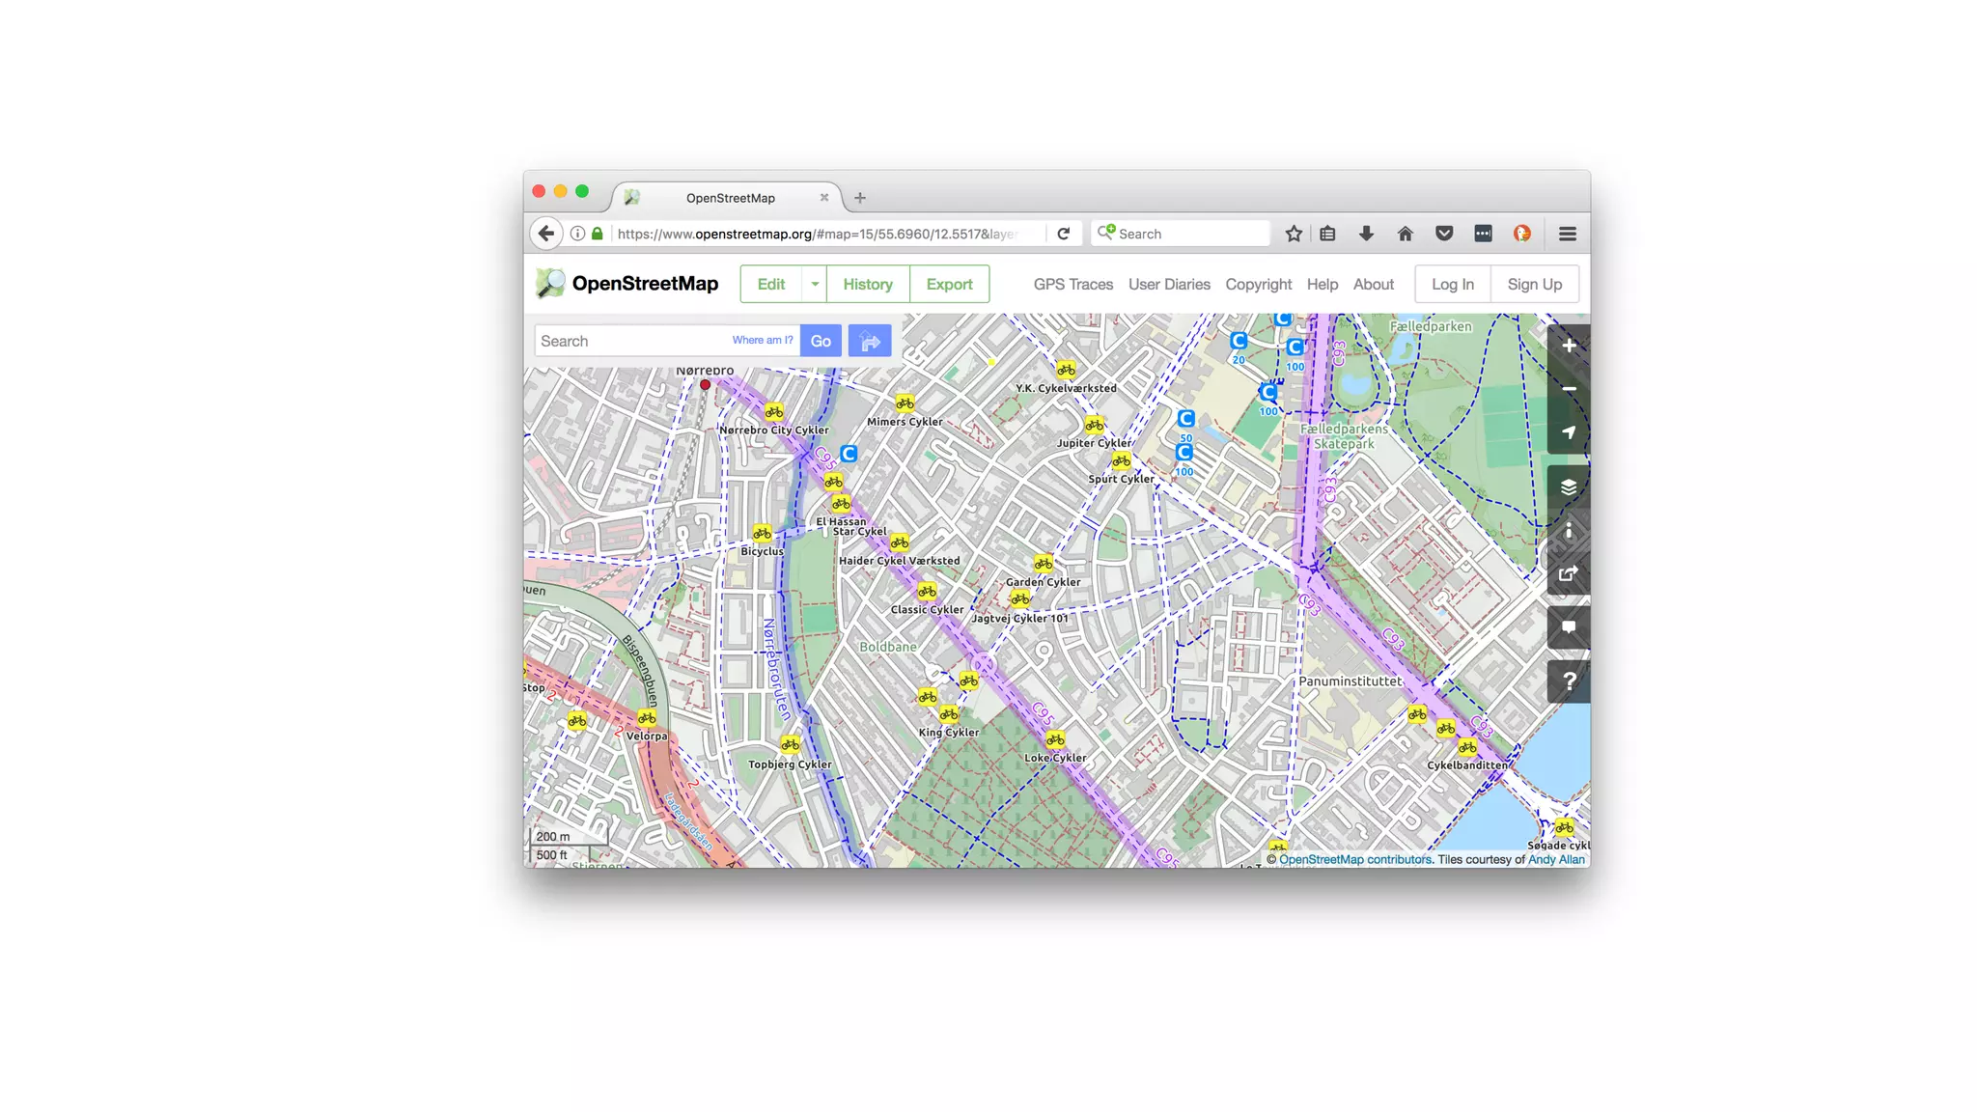
Task: Open User Diaries page
Action: [1169, 284]
